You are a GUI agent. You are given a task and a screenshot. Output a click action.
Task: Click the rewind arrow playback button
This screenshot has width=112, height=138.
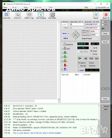(x=86, y=58)
